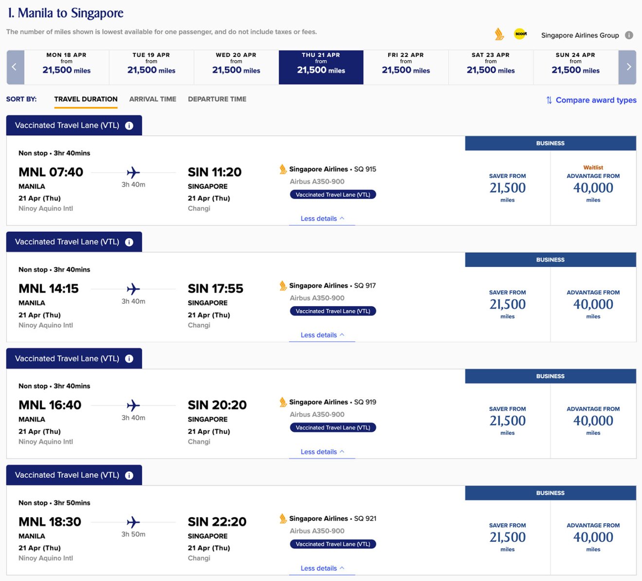Click the compare award types arrows icon
Viewport: 642px width, 581px height.
[549, 100]
